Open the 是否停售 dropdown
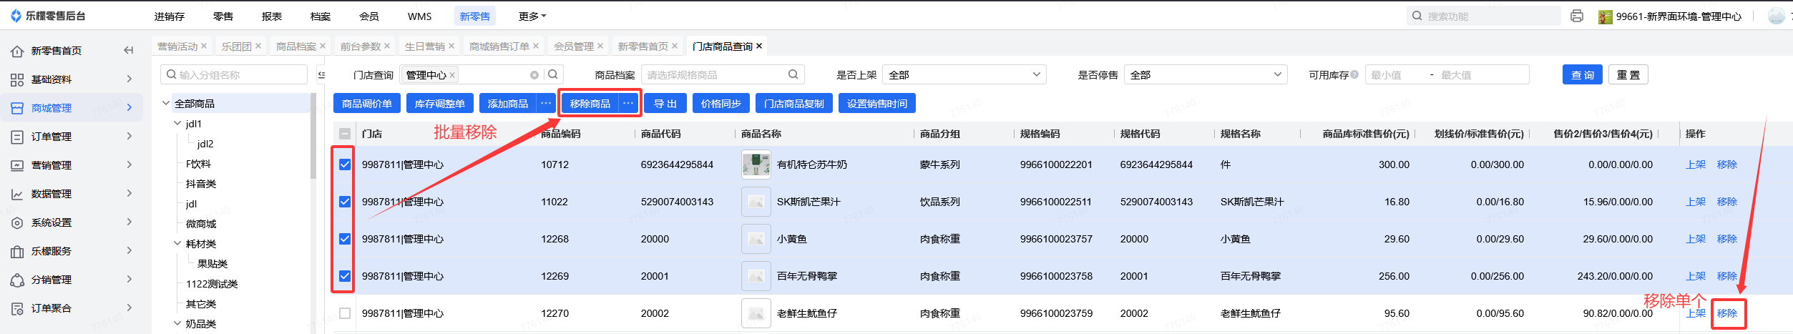This screenshot has height=334, width=1793. point(1206,74)
